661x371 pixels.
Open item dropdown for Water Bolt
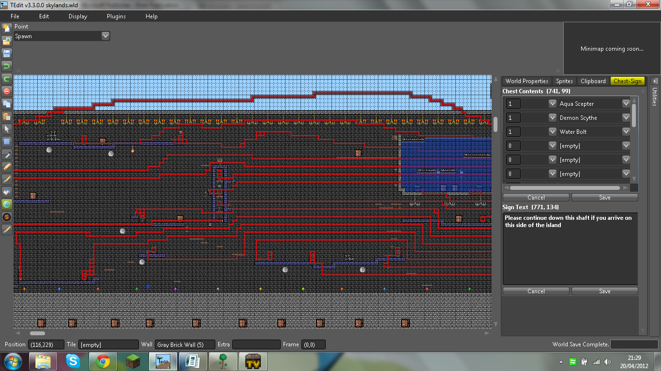point(626,131)
